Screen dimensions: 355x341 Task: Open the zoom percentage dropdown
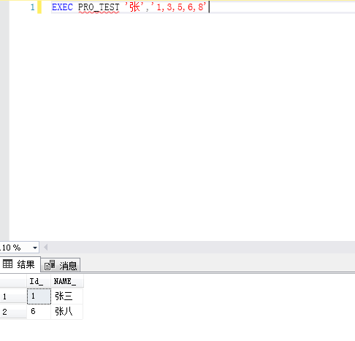coord(35,248)
